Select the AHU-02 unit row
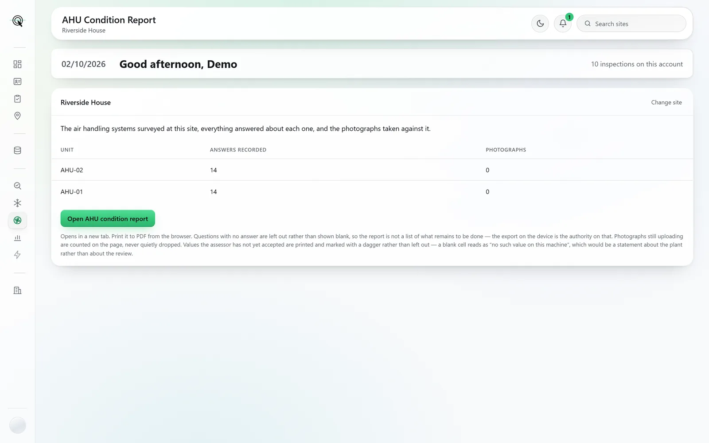The width and height of the screenshot is (709, 443). tap(372, 170)
